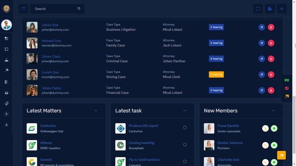296x166 pixels.
Task: Open the user profile avatar in the sidebar
Action: (x=6, y=25)
